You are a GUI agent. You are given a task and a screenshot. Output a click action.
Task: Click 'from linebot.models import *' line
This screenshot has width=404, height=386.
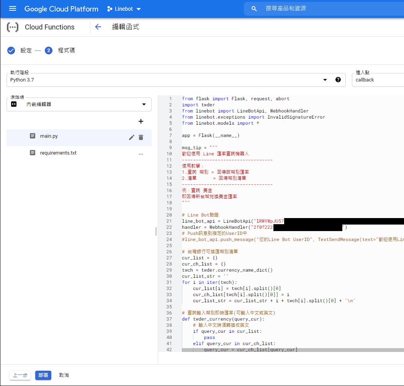pyautogui.click(x=221, y=123)
